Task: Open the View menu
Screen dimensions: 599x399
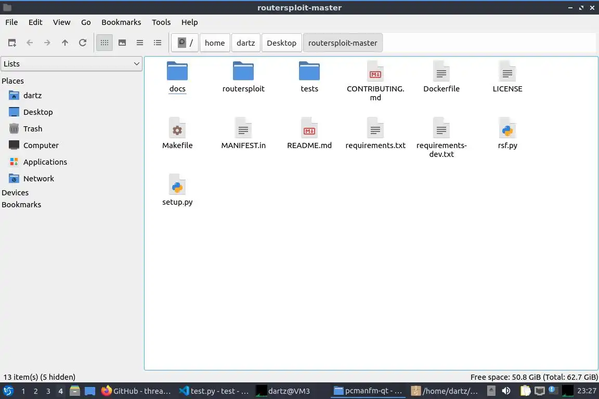Action: point(61,22)
